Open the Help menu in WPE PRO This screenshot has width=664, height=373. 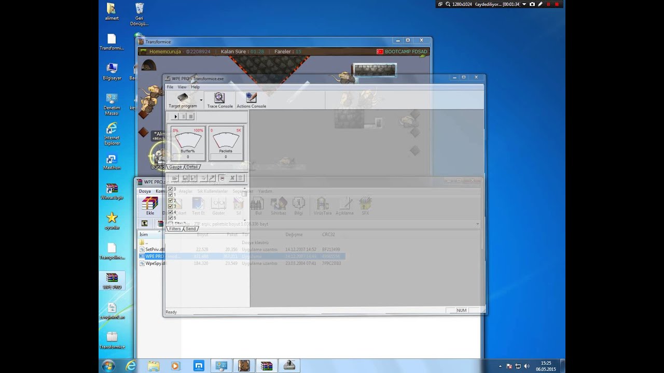point(195,87)
